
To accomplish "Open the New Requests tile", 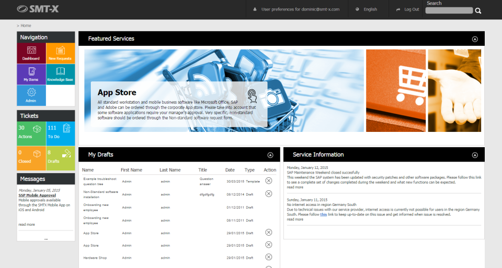I will [x=61, y=53].
